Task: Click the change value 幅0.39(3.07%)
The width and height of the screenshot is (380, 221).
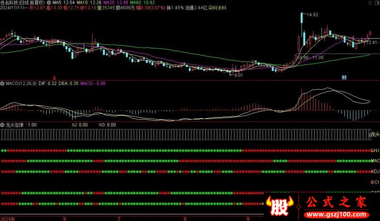Action: 151,8
